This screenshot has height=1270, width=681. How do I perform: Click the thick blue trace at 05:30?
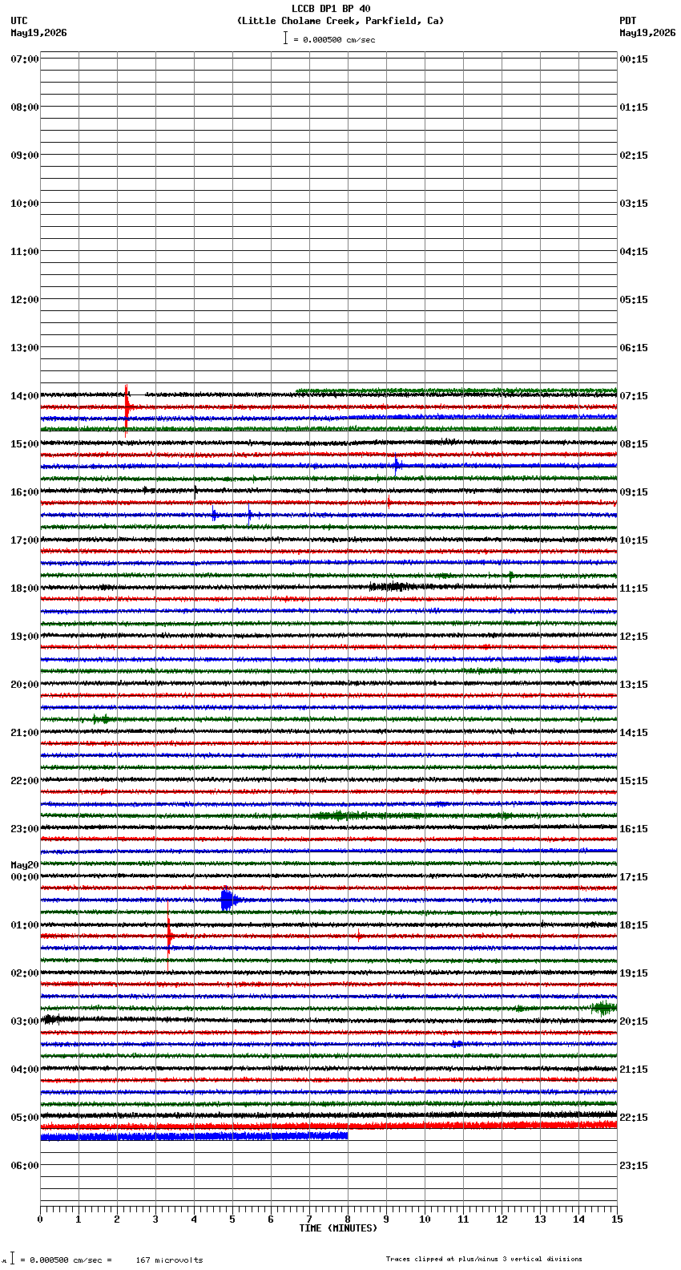tap(194, 1136)
